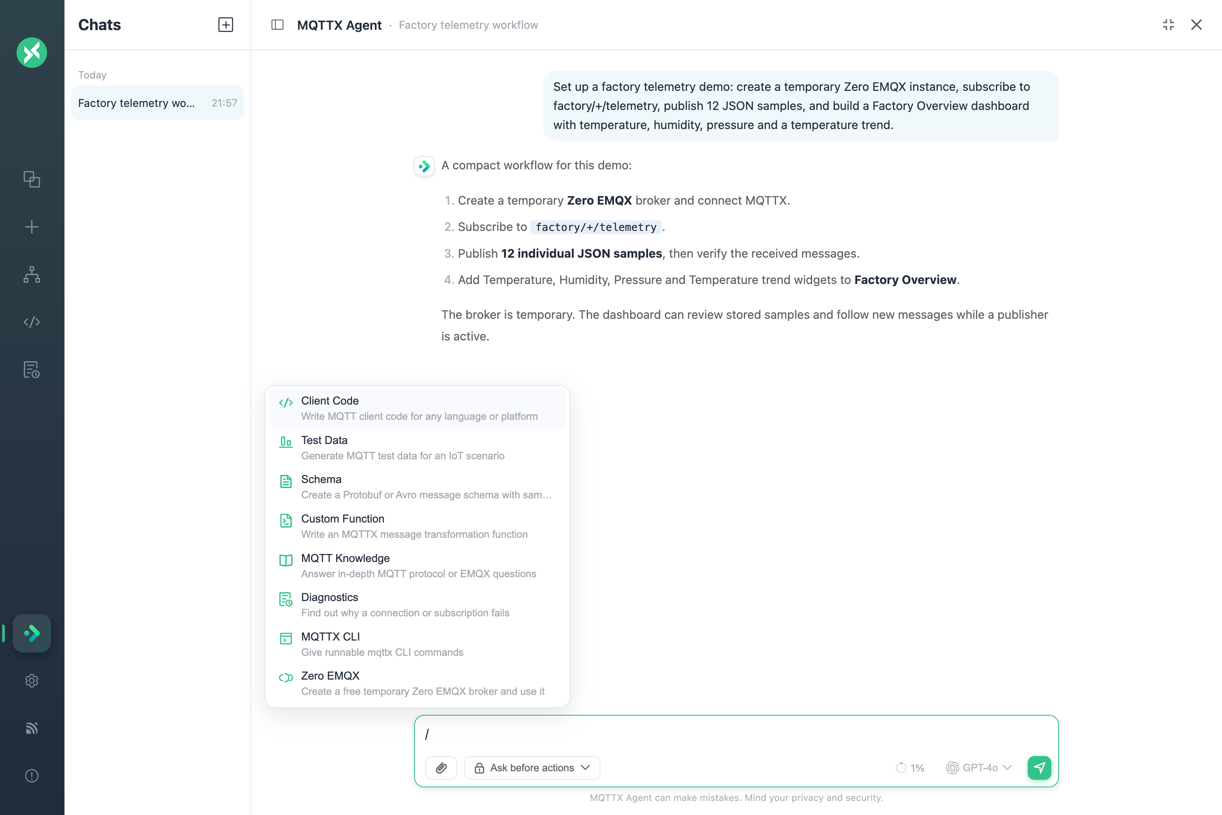The width and height of the screenshot is (1222, 815).
Task: Focus the message input field
Action: tap(736, 734)
